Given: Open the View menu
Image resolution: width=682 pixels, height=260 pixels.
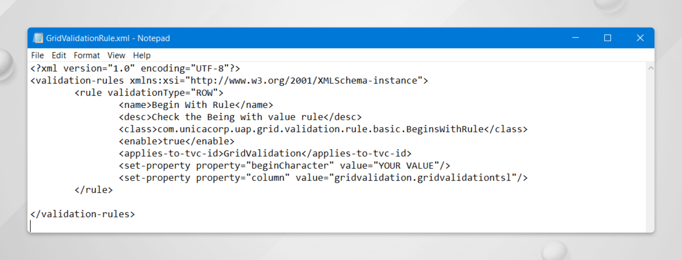Looking at the screenshot, I should pyautogui.click(x=116, y=55).
